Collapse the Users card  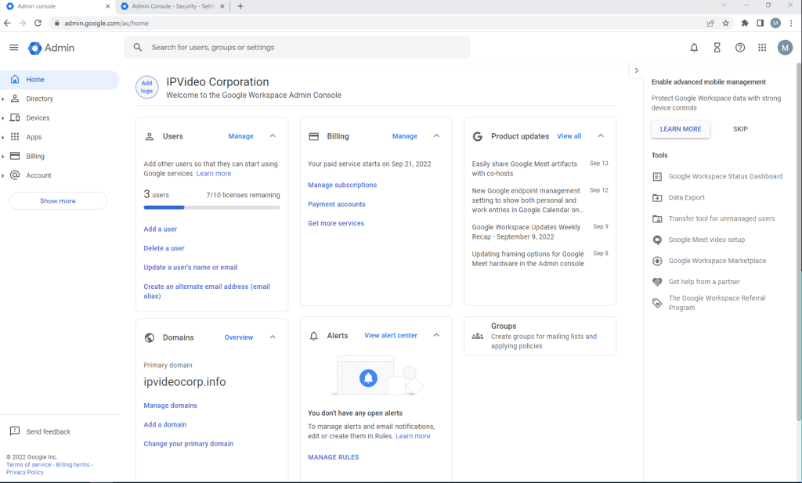(x=273, y=136)
